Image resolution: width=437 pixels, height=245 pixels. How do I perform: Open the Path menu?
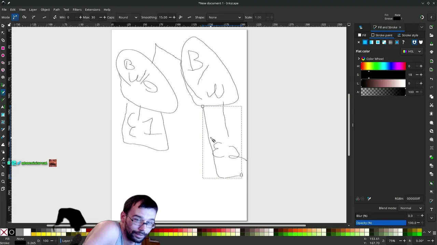57,10
